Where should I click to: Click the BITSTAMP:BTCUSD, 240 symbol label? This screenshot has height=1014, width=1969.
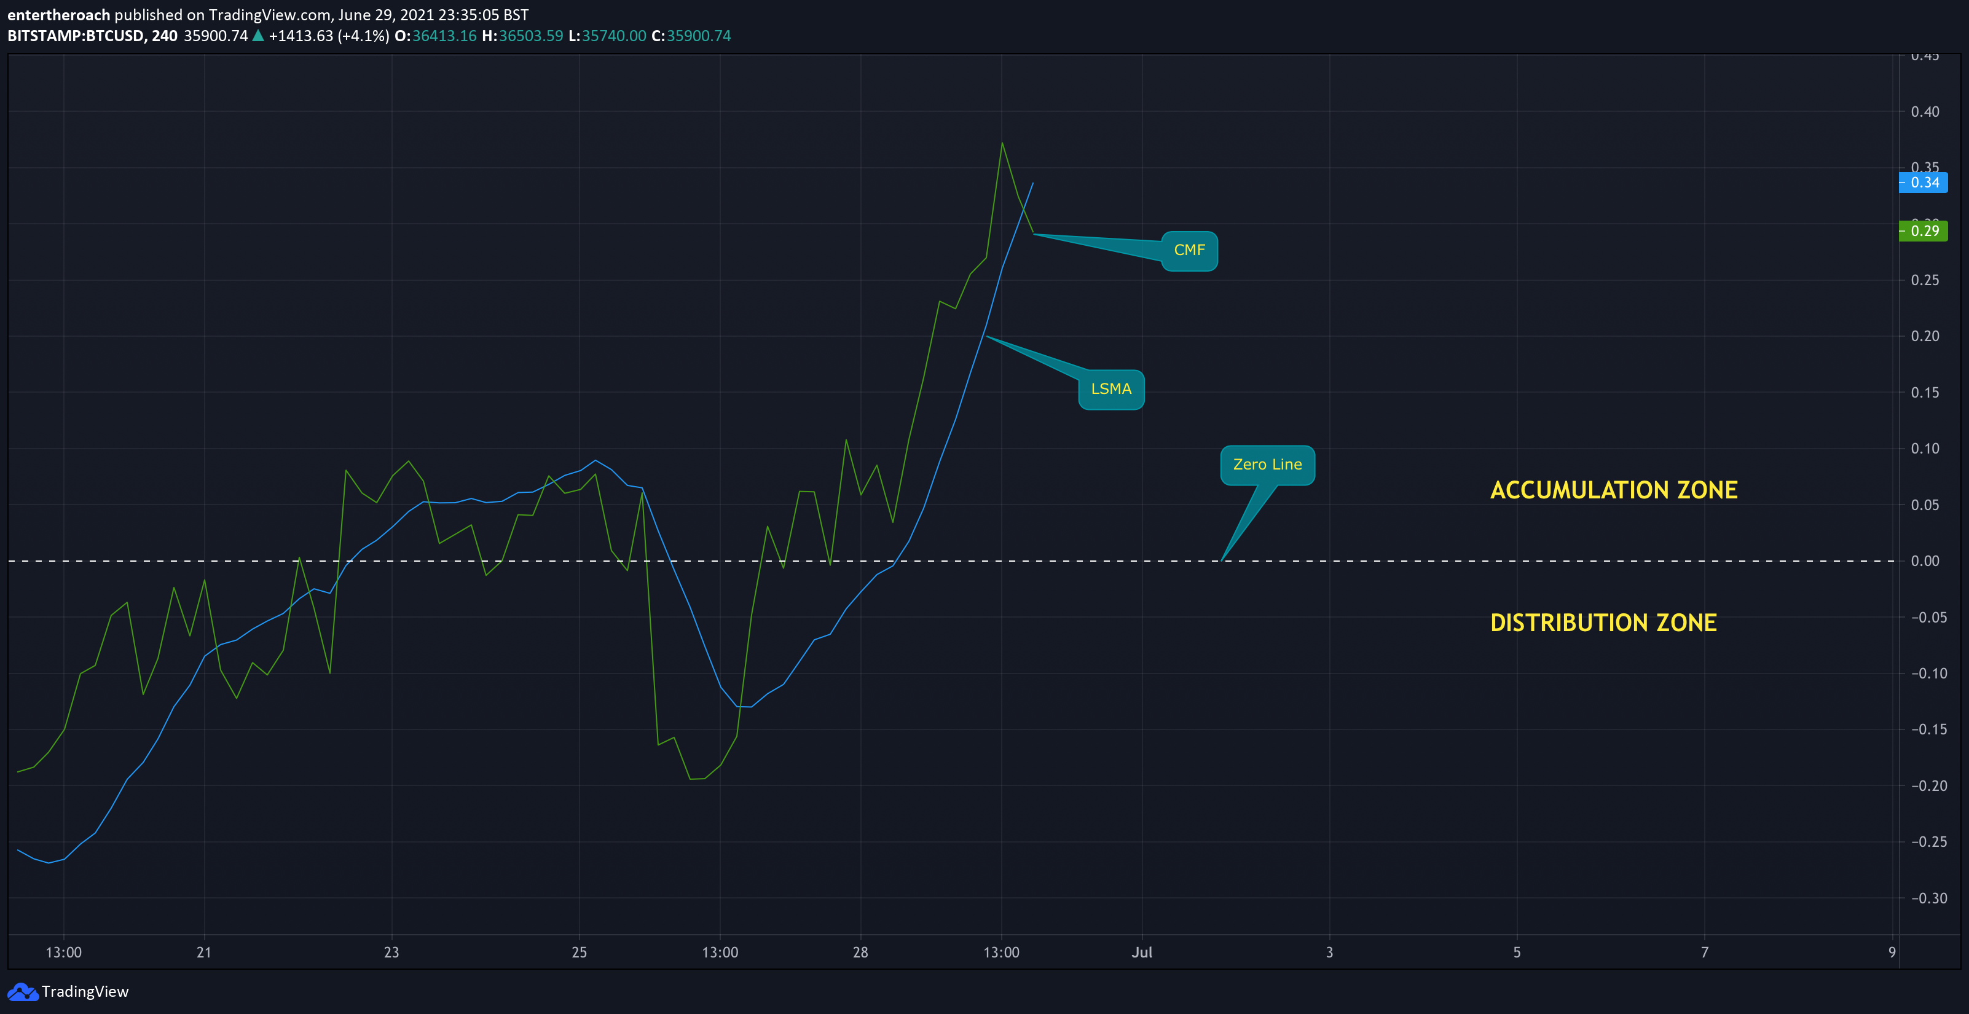[92, 36]
